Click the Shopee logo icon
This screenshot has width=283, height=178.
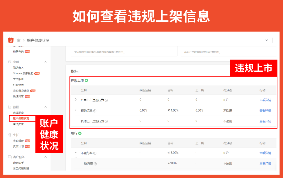tap(11, 40)
